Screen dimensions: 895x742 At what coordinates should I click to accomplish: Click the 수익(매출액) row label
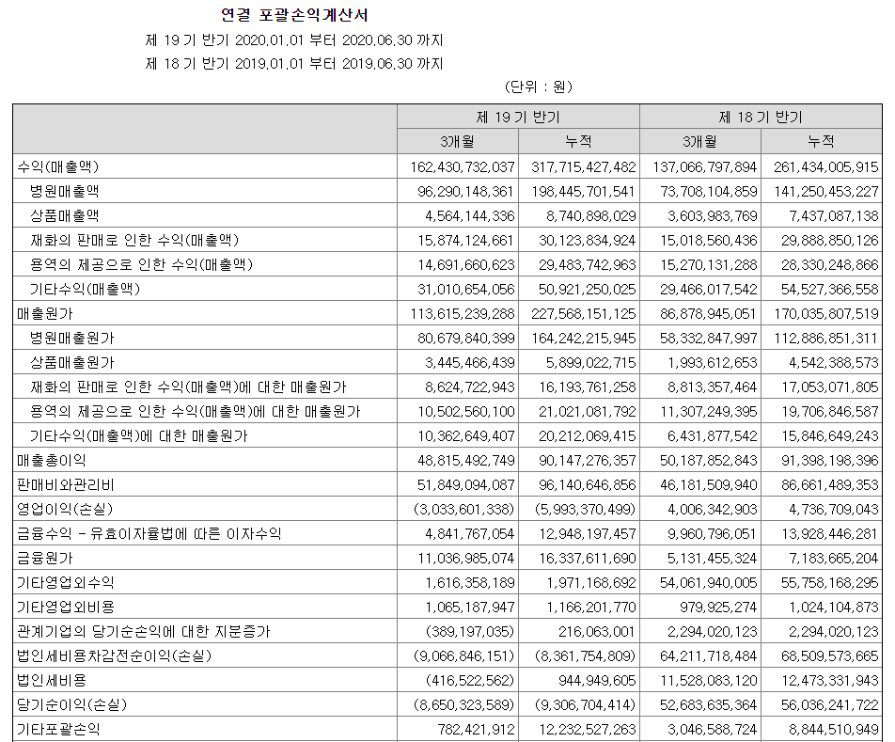[x=58, y=166]
